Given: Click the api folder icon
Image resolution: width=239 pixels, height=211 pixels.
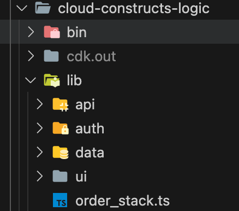Looking at the screenshot, I should point(61,104).
